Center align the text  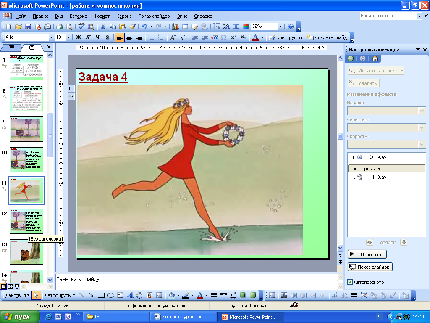point(129,37)
